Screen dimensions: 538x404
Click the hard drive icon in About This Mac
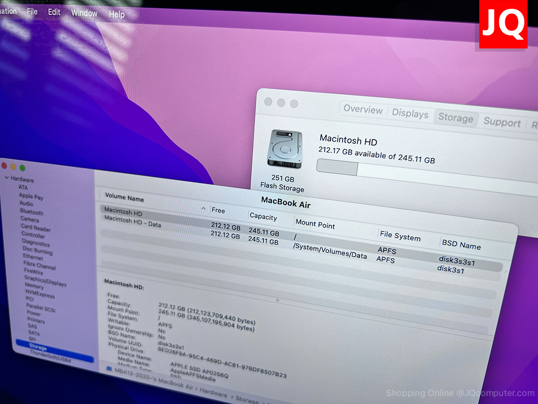284,149
